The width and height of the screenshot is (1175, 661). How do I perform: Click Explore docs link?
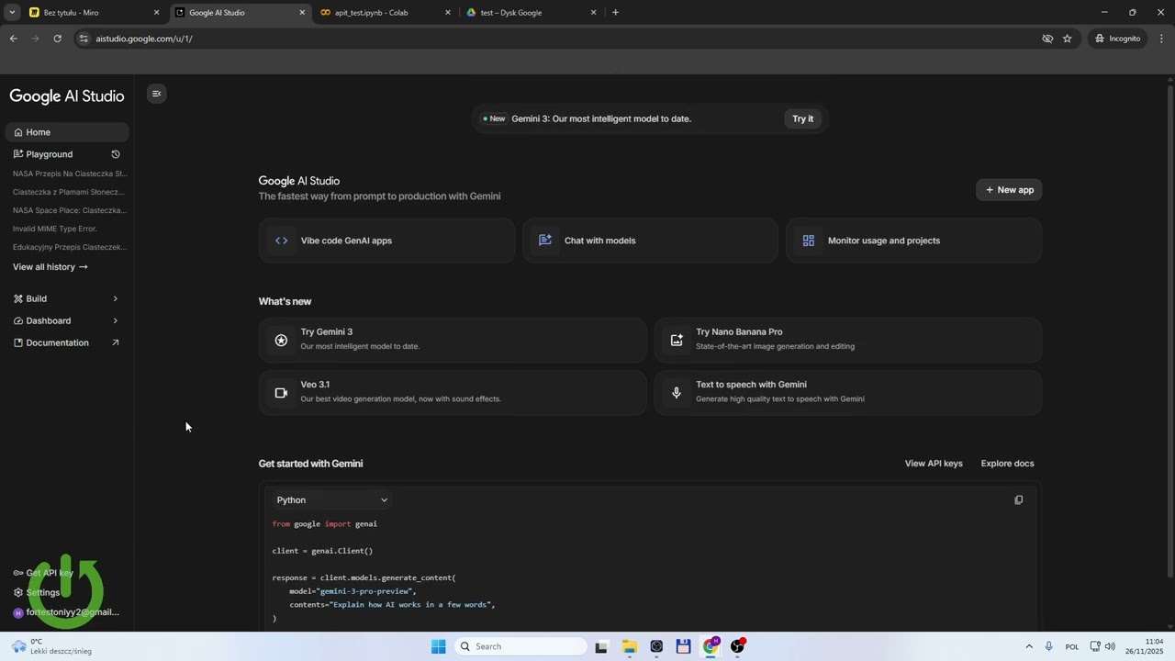(x=1007, y=464)
